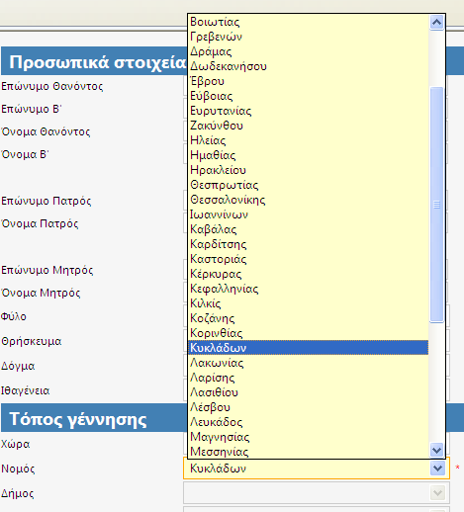Choose Εύβοιας option

pyautogui.click(x=309, y=96)
